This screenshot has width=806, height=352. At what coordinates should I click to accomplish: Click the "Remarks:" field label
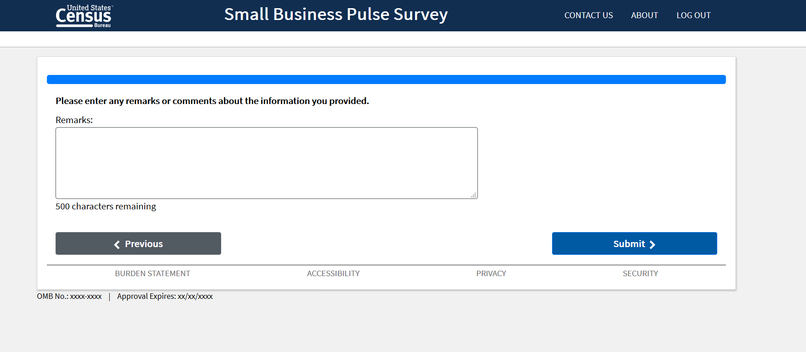[74, 120]
